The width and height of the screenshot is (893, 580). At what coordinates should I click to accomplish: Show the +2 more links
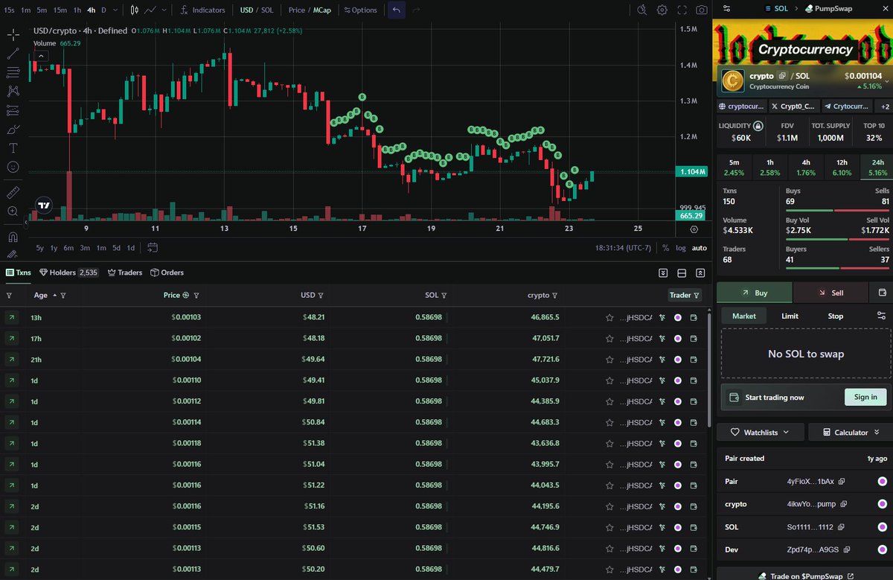(885, 106)
